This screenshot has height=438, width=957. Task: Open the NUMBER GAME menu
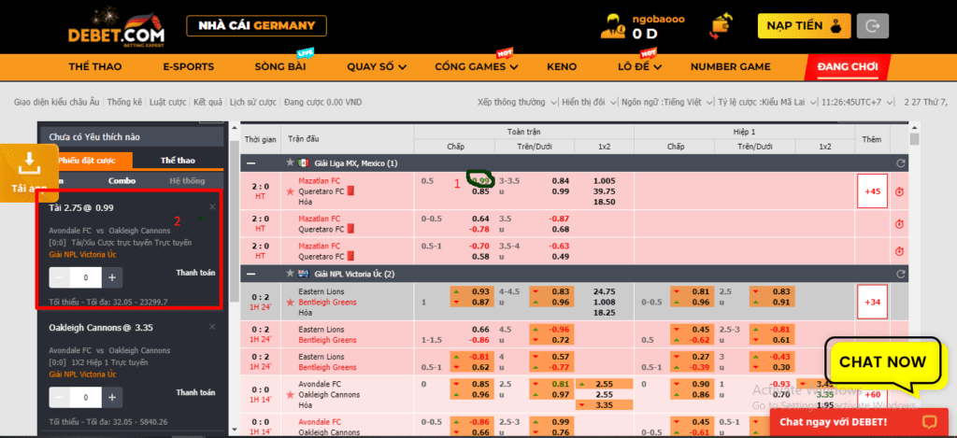(x=730, y=67)
